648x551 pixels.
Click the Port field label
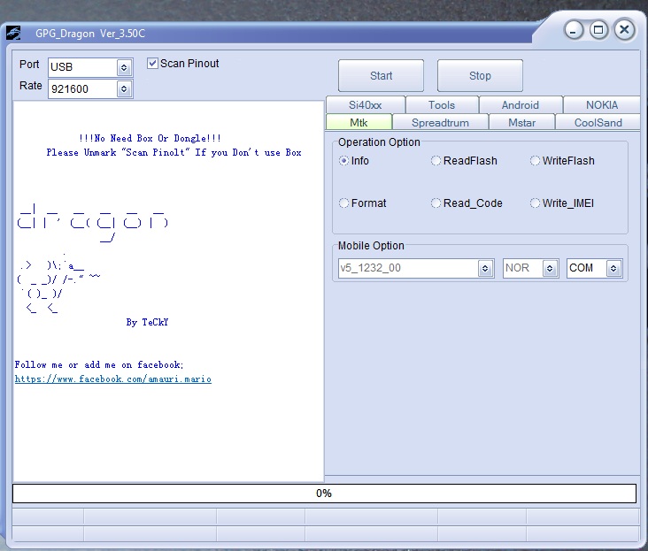(29, 65)
